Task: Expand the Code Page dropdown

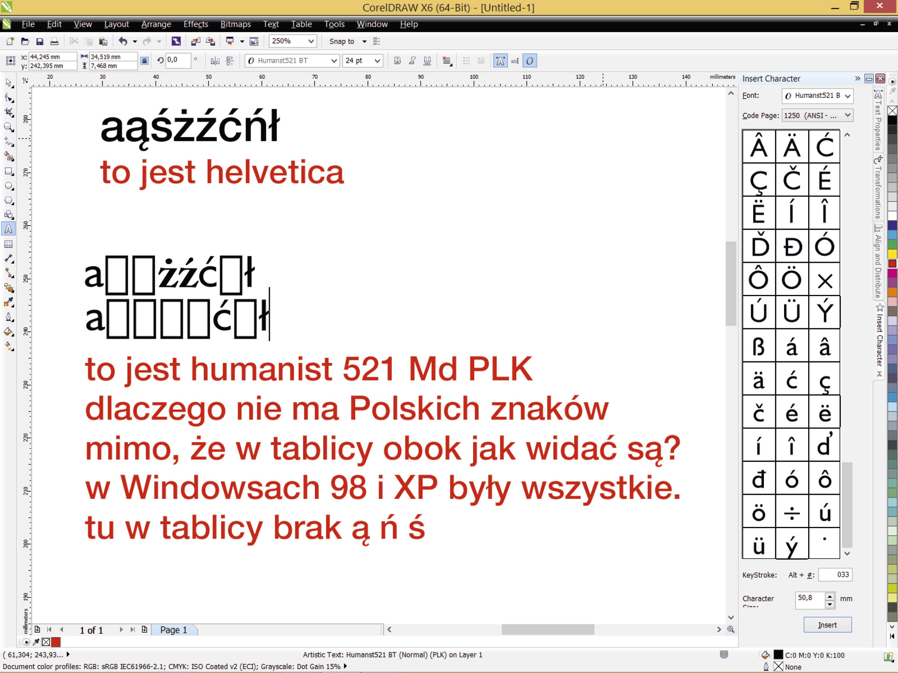Action: click(x=847, y=115)
